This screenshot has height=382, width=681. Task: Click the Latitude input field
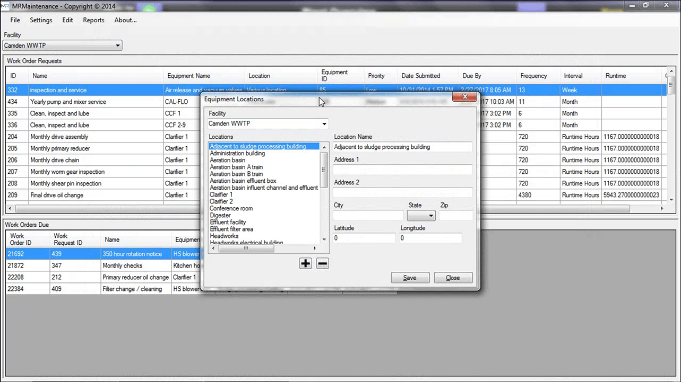pos(364,238)
